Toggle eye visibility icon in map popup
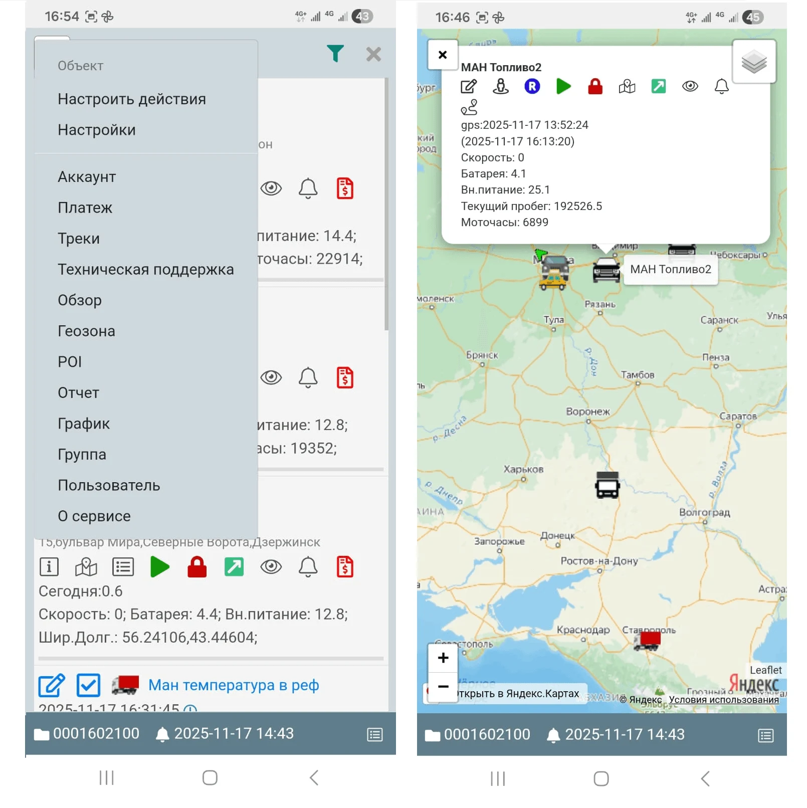 690,87
